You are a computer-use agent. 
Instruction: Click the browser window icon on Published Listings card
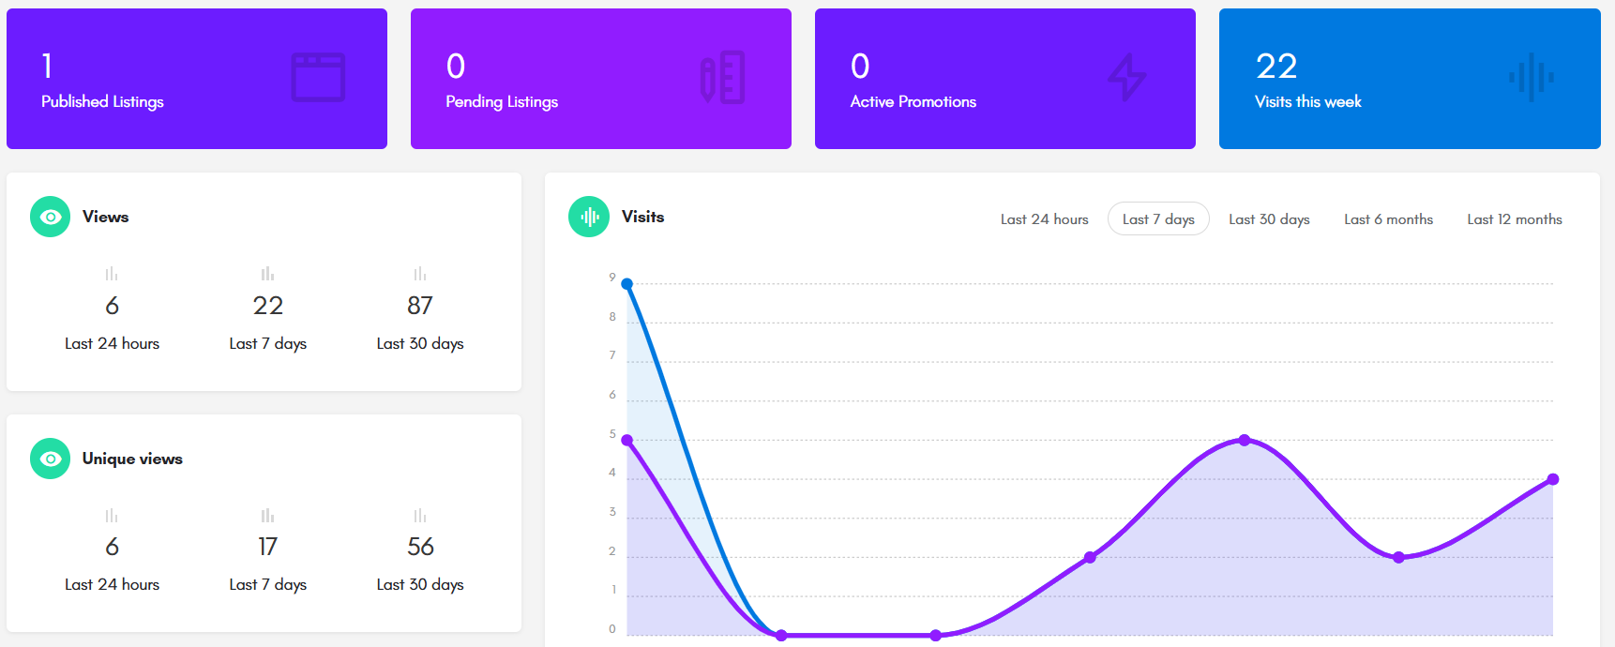click(318, 77)
